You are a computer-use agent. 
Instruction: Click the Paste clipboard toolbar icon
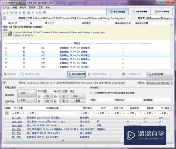click(x=40, y=12)
